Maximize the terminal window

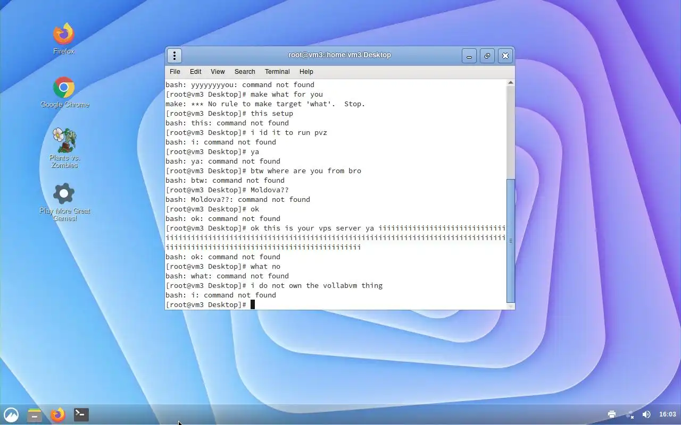tap(487, 56)
